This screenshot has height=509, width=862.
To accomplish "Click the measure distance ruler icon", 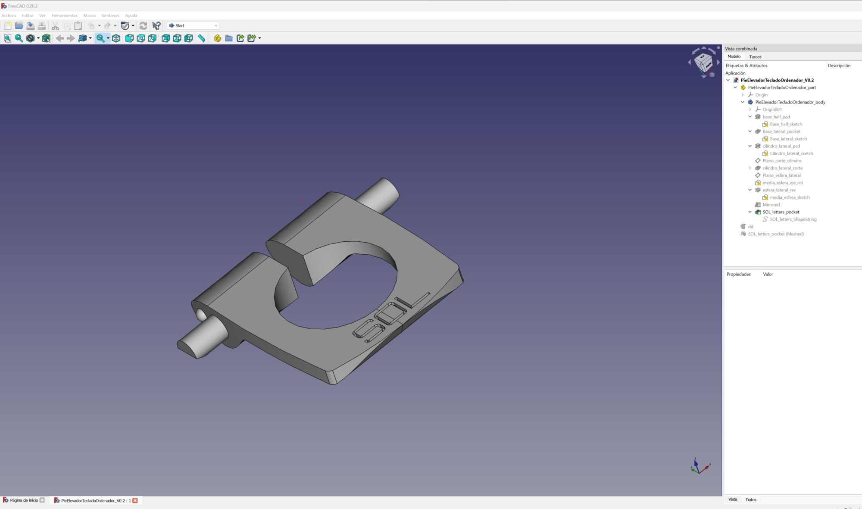I will (201, 38).
